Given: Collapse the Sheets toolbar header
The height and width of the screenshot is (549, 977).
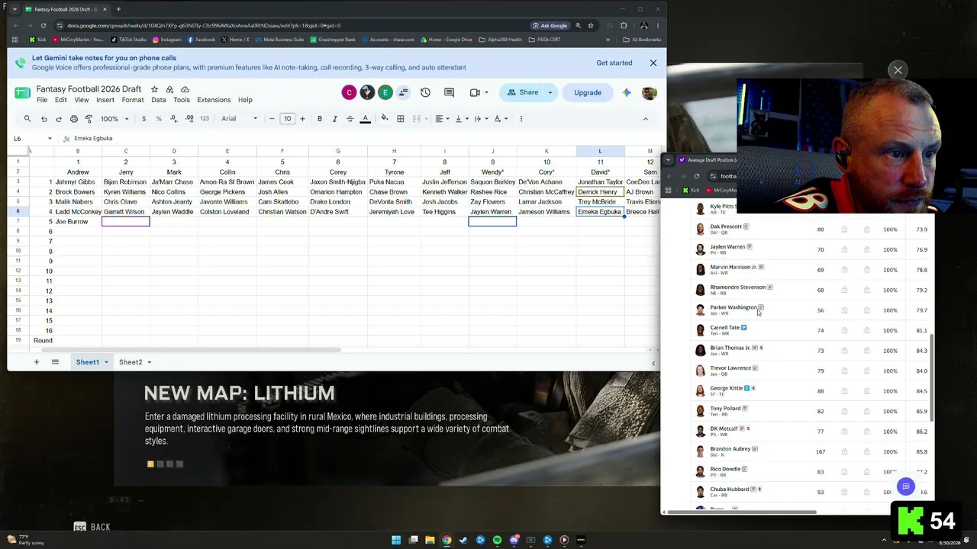Looking at the screenshot, I should [645, 118].
